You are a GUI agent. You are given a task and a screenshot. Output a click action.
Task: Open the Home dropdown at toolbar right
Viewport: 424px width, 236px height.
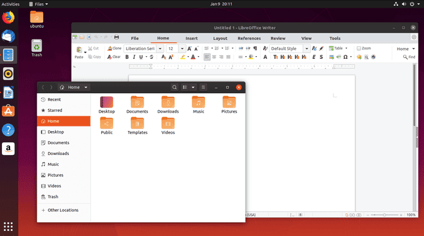click(406, 49)
